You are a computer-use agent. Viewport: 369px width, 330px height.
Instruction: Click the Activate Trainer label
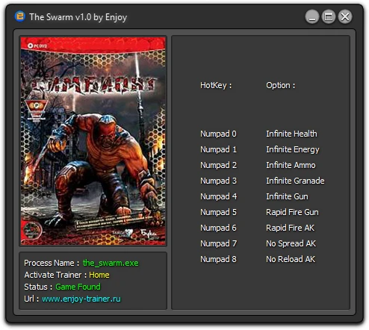click(x=55, y=275)
